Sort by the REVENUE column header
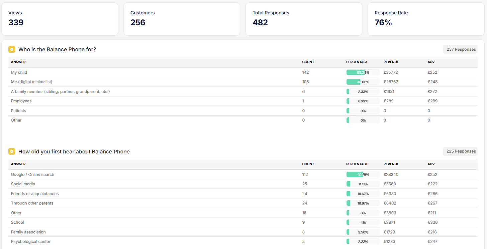This screenshot has width=487, height=249. click(x=391, y=62)
